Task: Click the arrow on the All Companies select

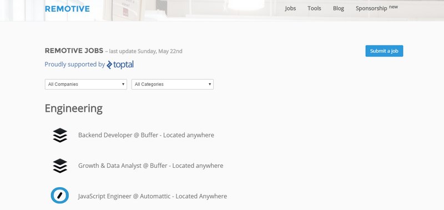Action: pos(123,84)
